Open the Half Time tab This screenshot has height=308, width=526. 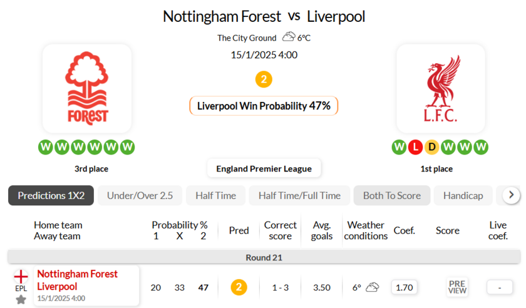click(215, 195)
